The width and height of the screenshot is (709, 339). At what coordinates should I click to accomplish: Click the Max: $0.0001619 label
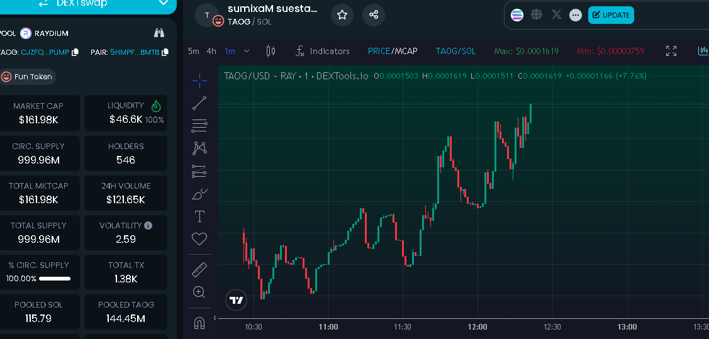[527, 51]
